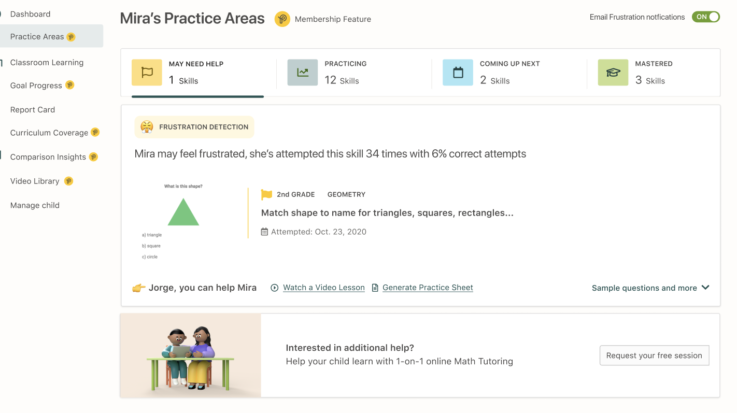737x413 pixels.
Task: Click the document icon beside Generate Practice Sheet
Action: tap(375, 288)
